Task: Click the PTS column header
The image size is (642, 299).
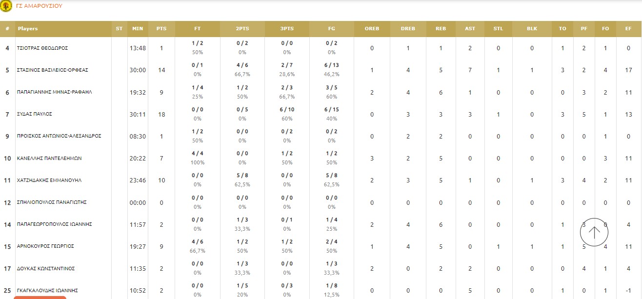Action: 161,29
